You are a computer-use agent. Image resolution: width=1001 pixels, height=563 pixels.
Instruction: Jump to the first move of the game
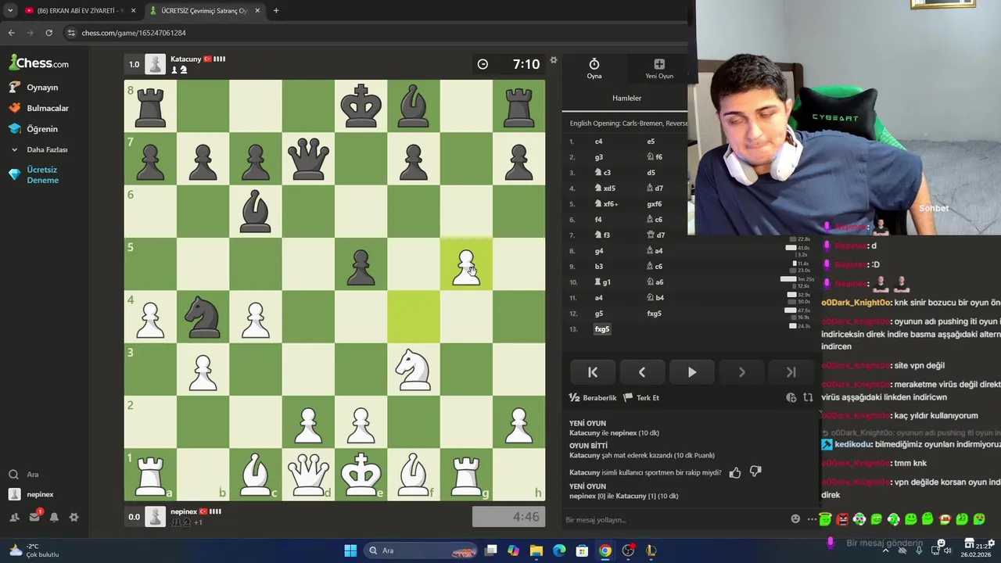click(593, 372)
